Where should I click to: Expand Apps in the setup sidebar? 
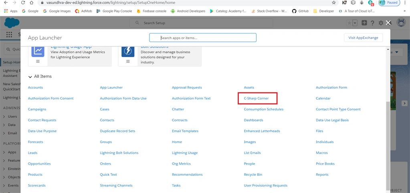(x=4, y=152)
